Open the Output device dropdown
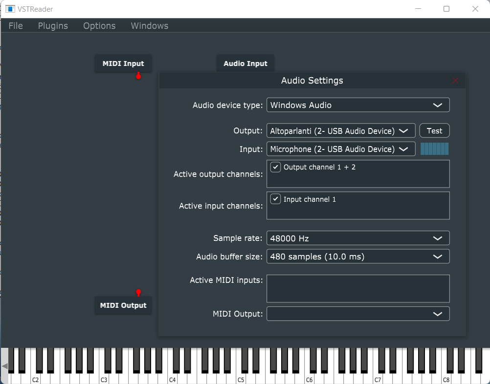The width and height of the screenshot is (490, 384). [x=341, y=130]
